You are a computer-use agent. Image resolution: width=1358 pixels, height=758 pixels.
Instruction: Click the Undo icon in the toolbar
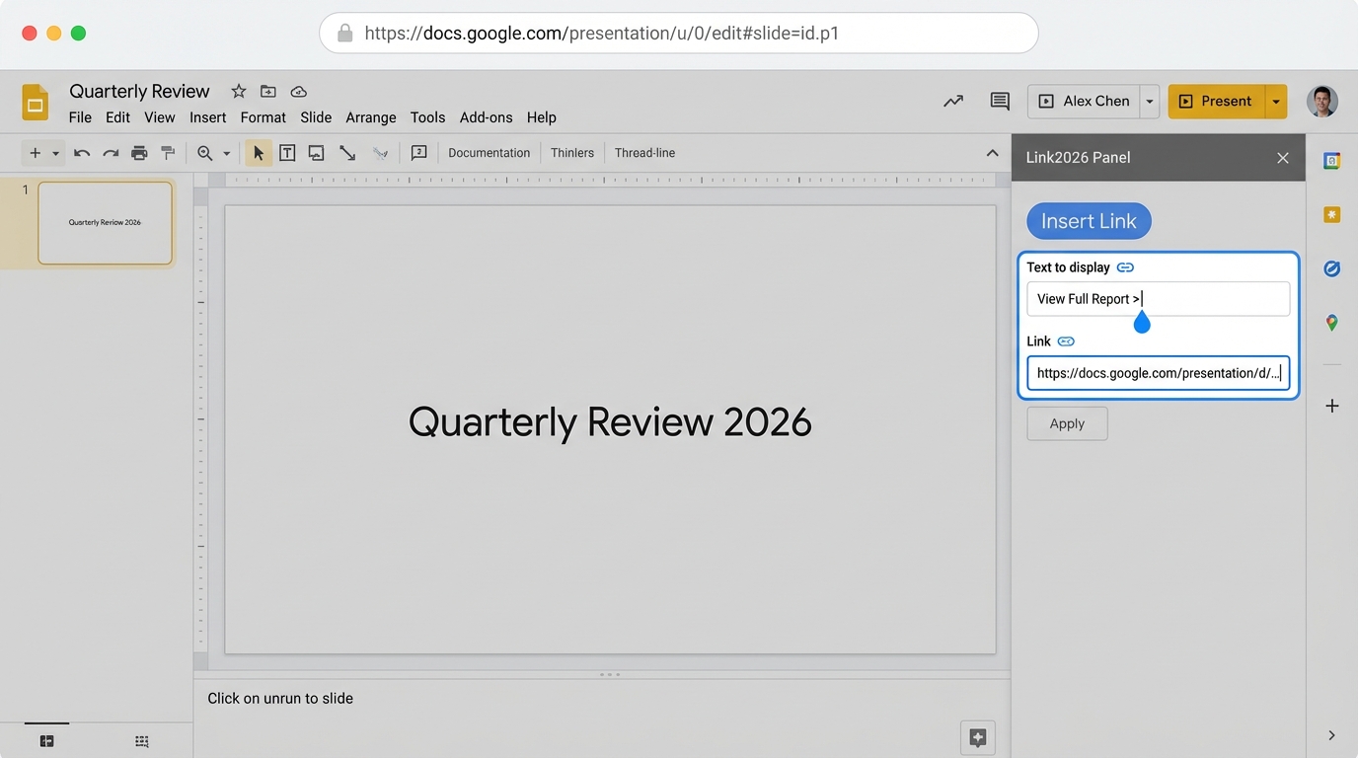[82, 153]
